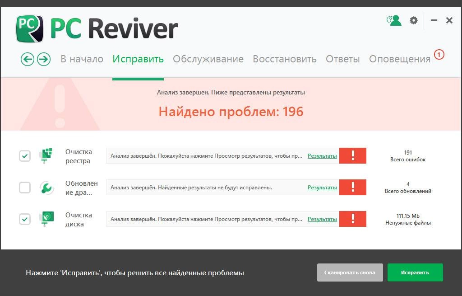Click the registry cleanup broom icon
The width and height of the screenshot is (462, 296).
pyautogui.click(x=46, y=156)
